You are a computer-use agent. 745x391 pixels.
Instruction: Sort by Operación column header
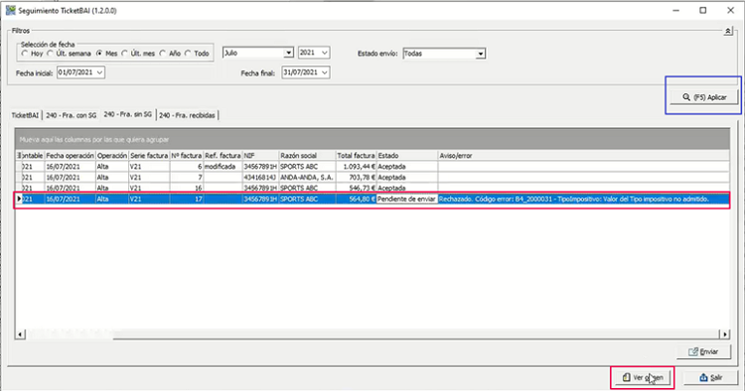tap(111, 156)
